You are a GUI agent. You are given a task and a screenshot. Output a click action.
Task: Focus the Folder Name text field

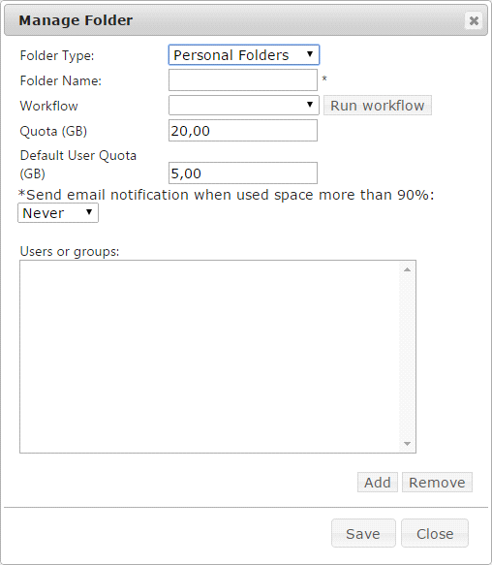pos(243,80)
